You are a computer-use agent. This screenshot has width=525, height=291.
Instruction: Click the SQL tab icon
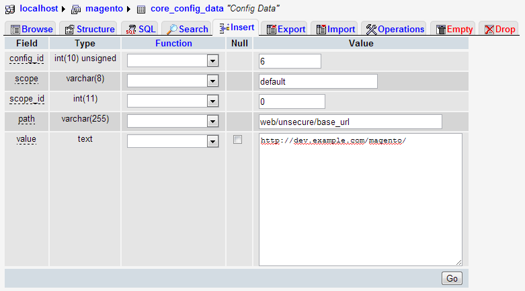[131, 30]
